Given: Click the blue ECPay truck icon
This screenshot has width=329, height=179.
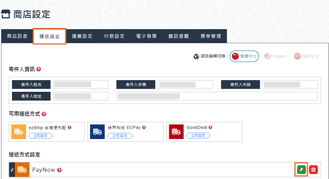Looking at the screenshot, I should [98, 131].
